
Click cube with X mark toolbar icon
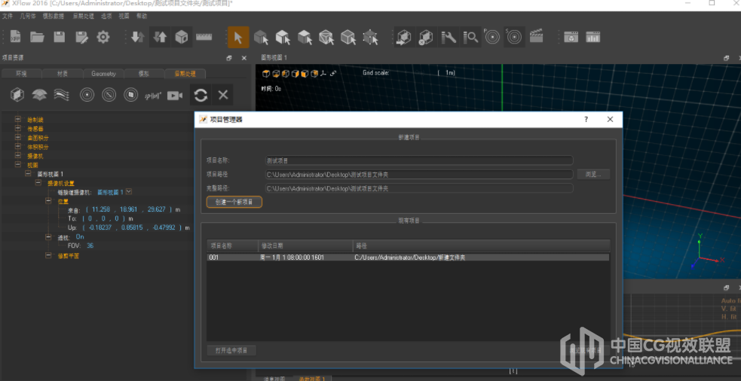coord(426,38)
